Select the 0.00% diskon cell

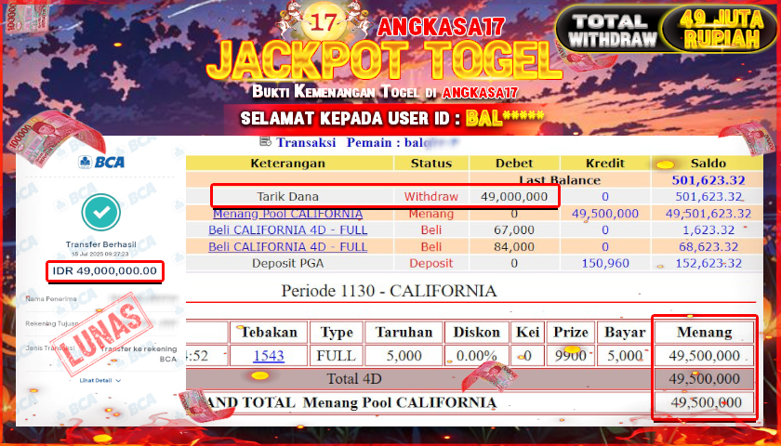[x=477, y=356]
